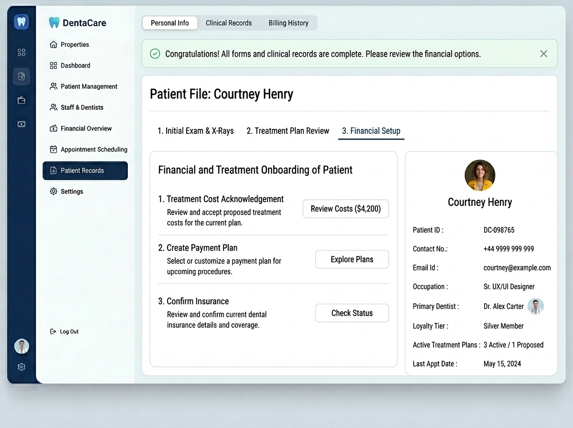573x428 pixels.
Task: Click the Staff & Dentists people icon
Action: pyautogui.click(x=53, y=107)
